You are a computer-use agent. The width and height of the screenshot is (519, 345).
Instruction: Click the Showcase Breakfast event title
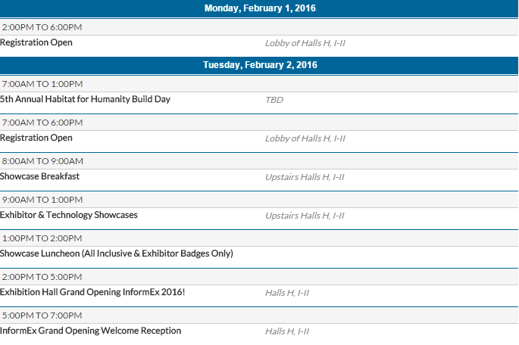click(x=39, y=176)
